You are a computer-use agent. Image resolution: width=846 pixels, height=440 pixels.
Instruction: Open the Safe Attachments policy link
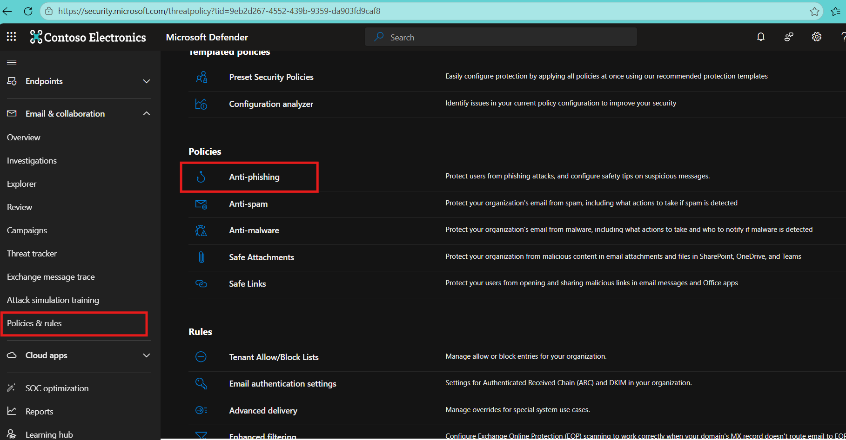tap(262, 257)
